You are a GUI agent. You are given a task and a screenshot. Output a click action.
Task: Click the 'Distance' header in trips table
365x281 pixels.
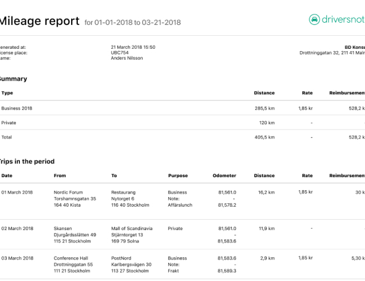pyautogui.click(x=264, y=175)
